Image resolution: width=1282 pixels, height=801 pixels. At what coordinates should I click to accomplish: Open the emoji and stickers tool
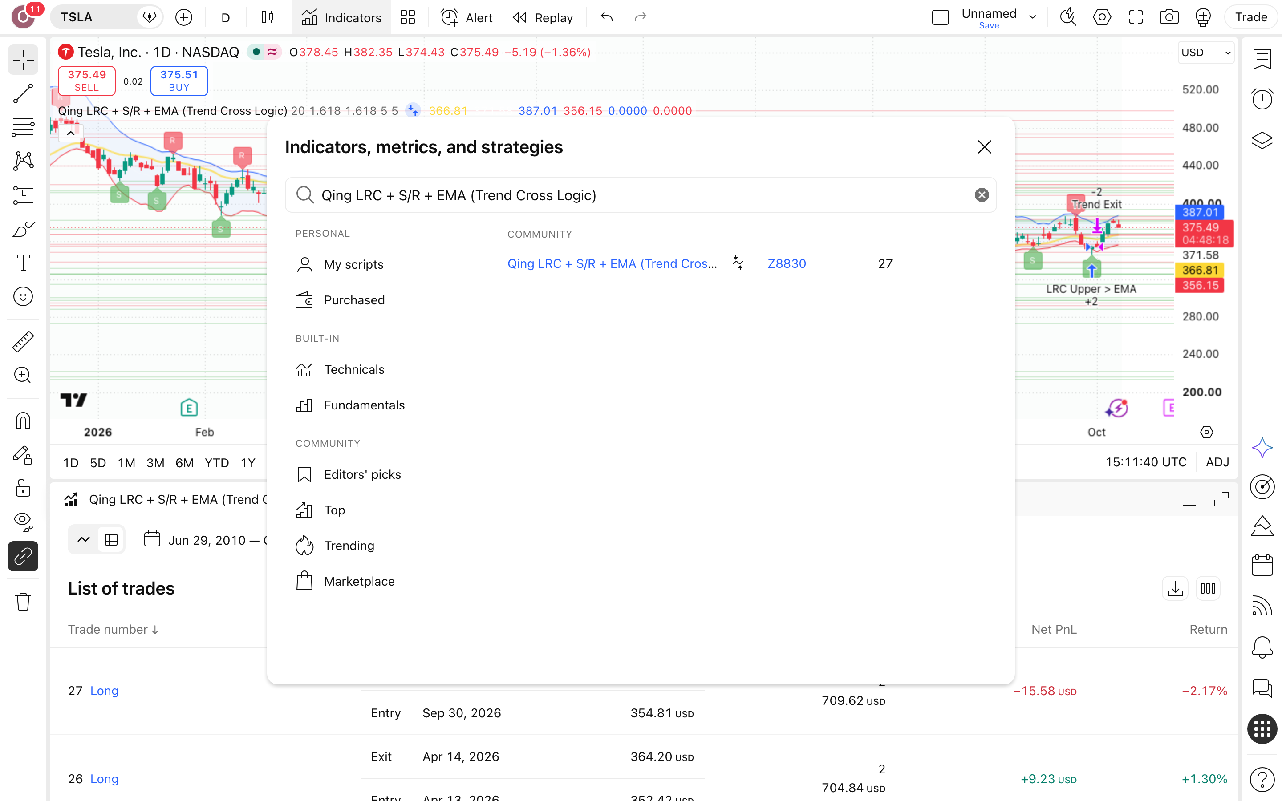(x=23, y=297)
